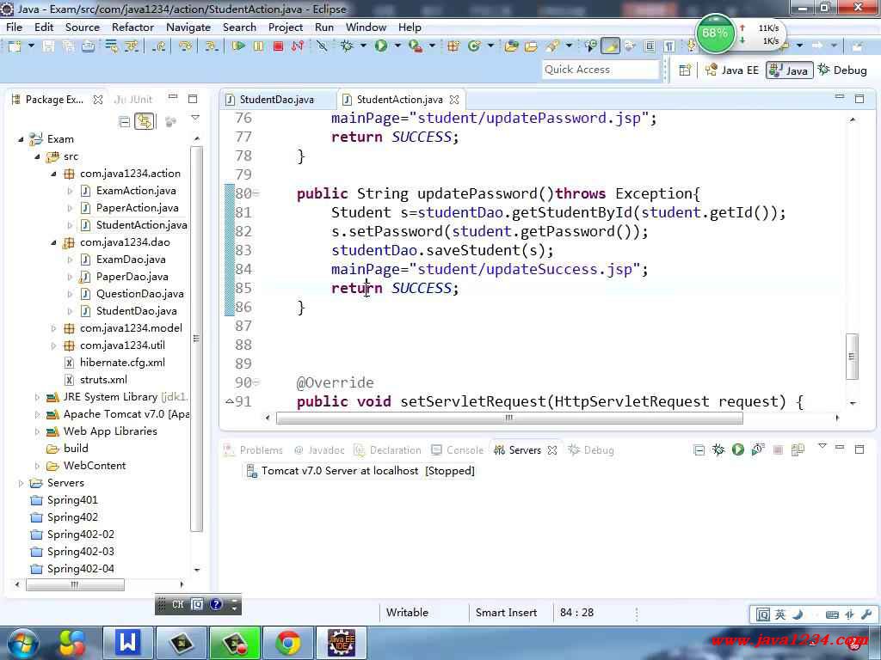Click the editor horizontal scrollbar
Screen dimensions: 881x660
coord(509,418)
